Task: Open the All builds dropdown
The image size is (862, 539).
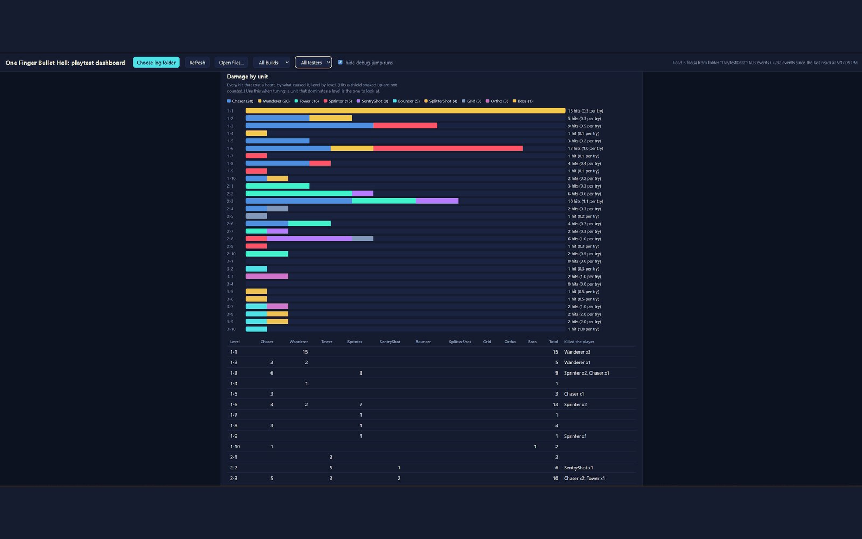Action: point(272,63)
